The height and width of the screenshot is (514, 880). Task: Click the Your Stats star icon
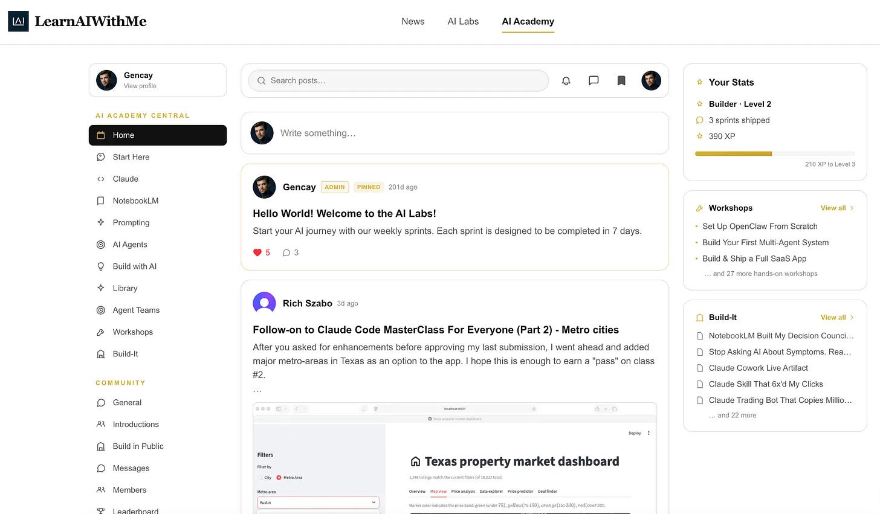(699, 82)
